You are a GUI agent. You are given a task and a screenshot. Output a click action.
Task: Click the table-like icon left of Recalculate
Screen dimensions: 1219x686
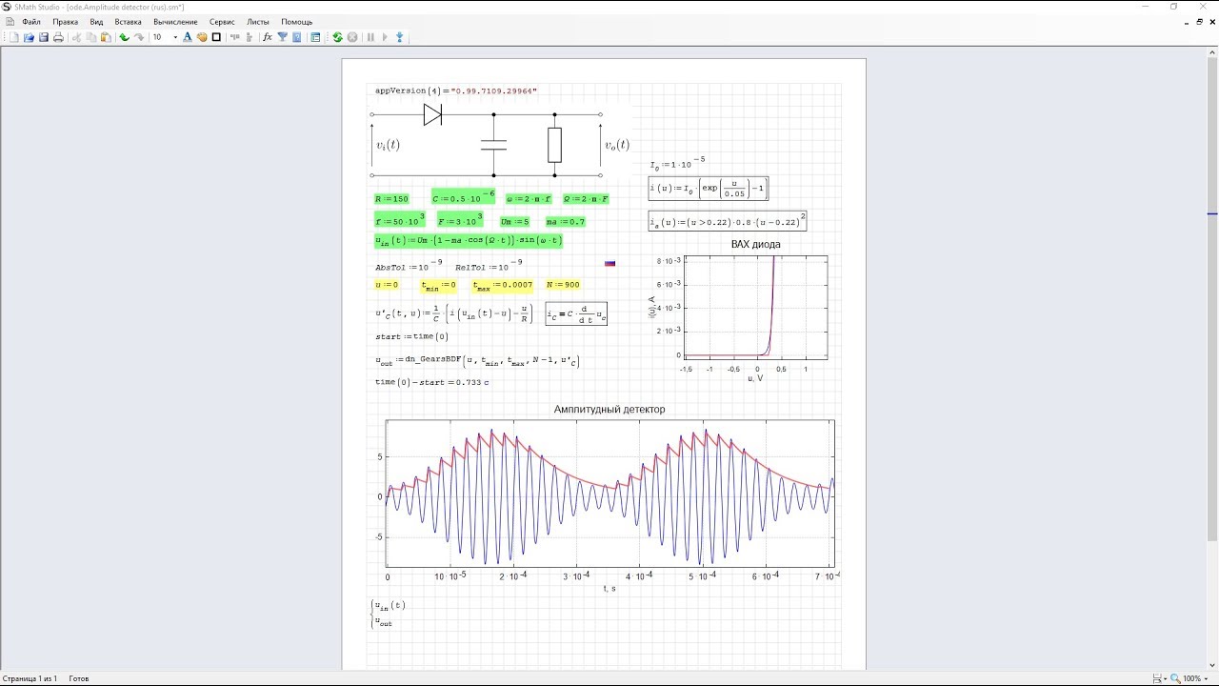(x=315, y=37)
